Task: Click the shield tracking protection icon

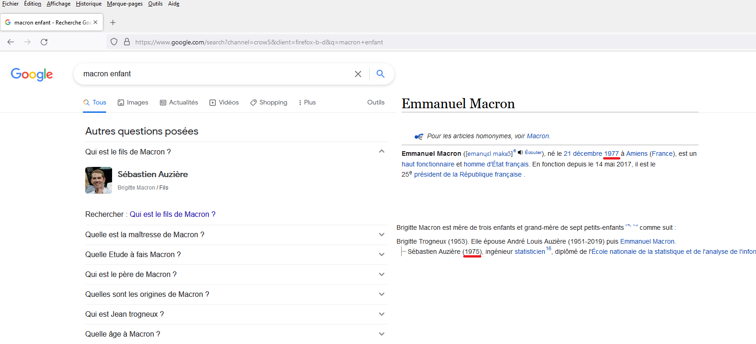Action: click(114, 42)
